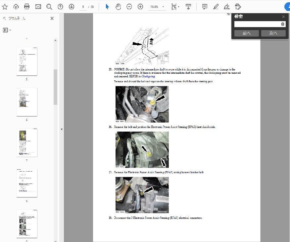
Task: Click the stamp tool icon
Action: pyautogui.click(x=238, y=7)
